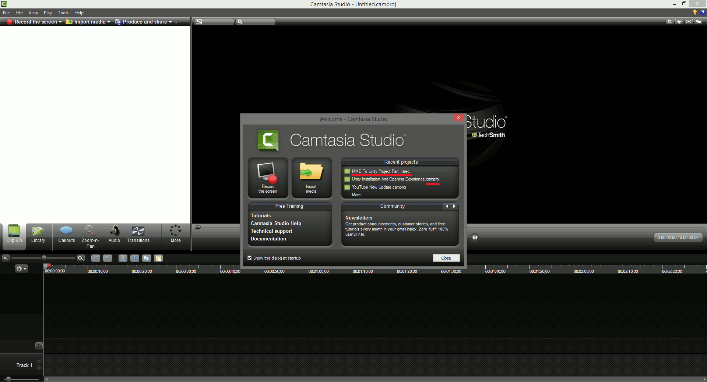Click the Redo arrow on timeline toolbar
This screenshot has height=382, width=707.
108,258
